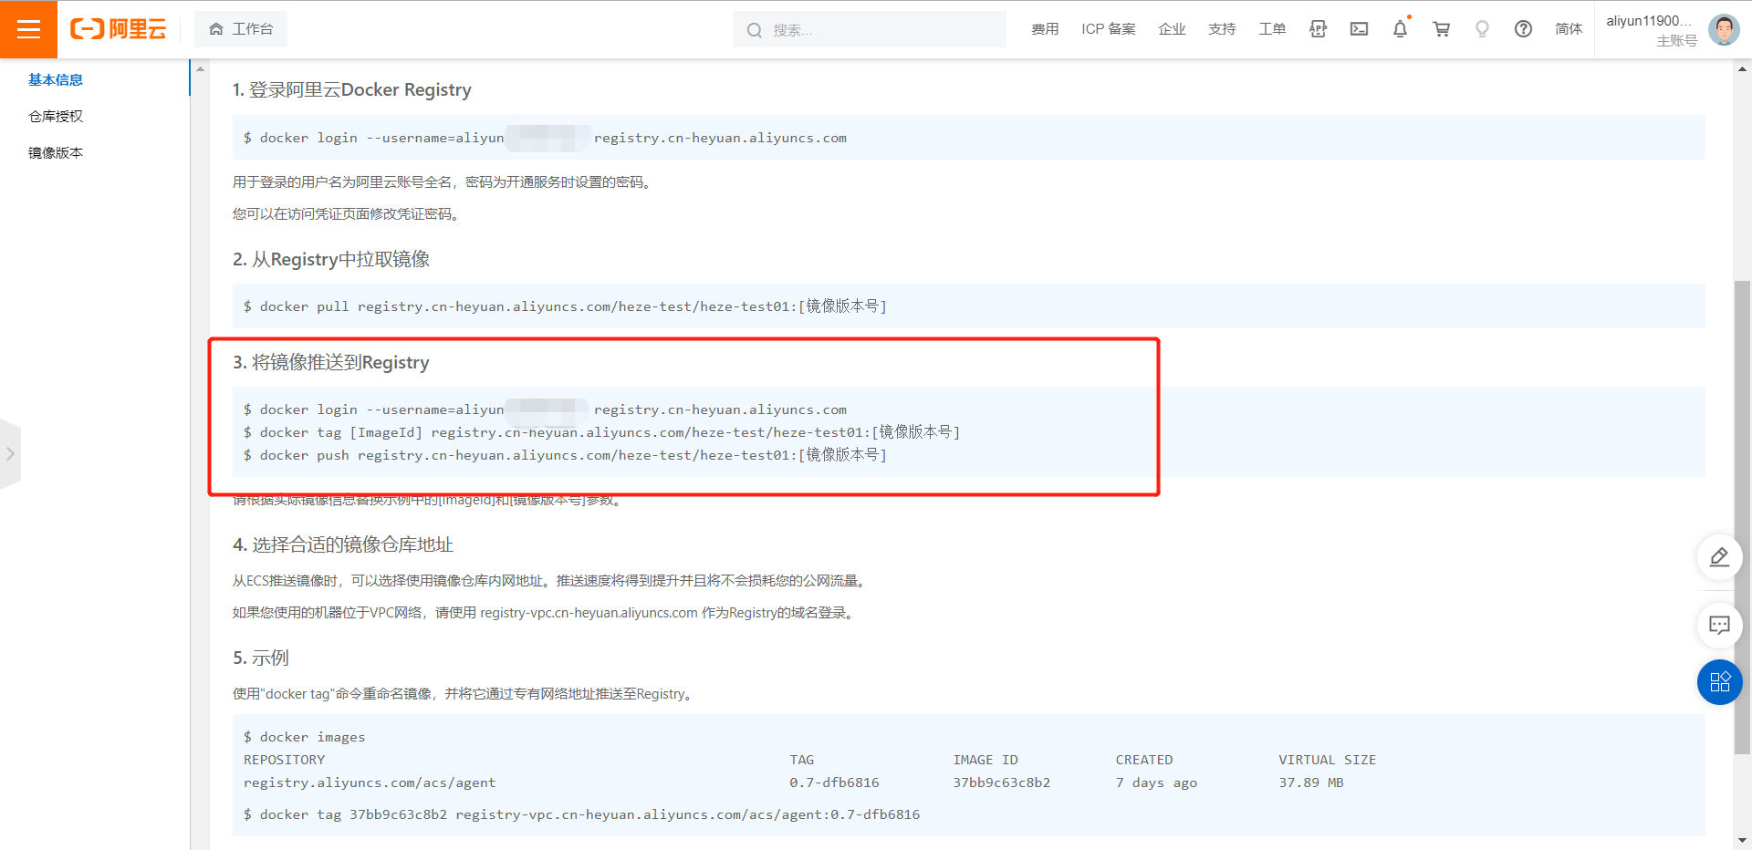
Task: Click heading 4. 选择合适的镜像仓库地址
Action: pos(343,544)
